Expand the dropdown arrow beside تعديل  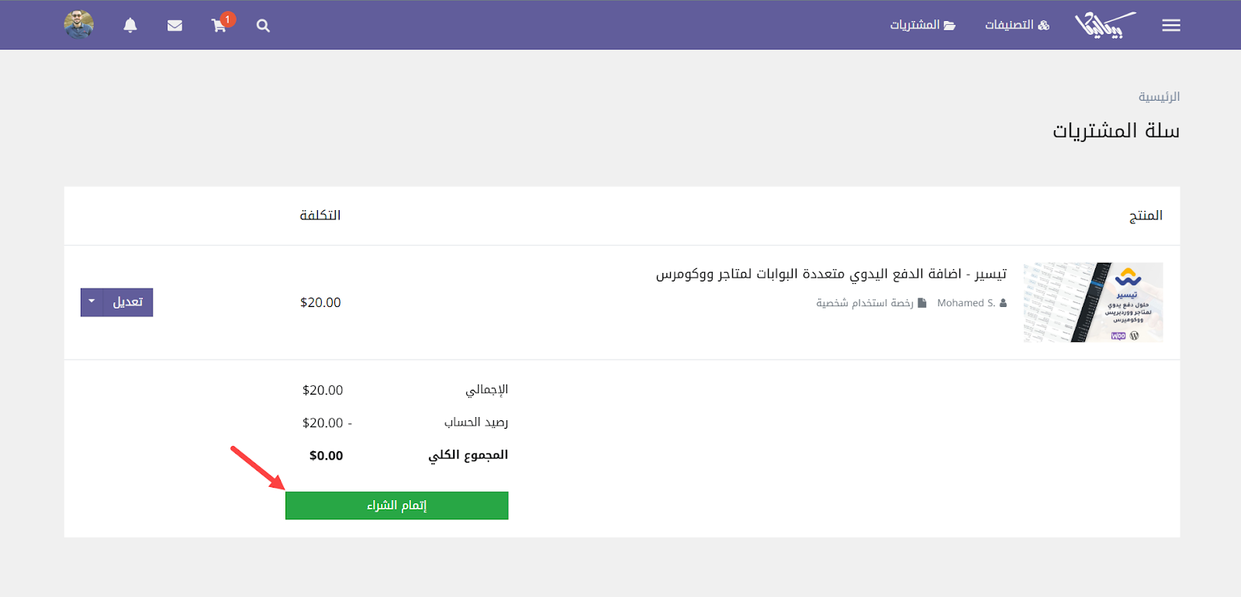click(x=92, y=302)
